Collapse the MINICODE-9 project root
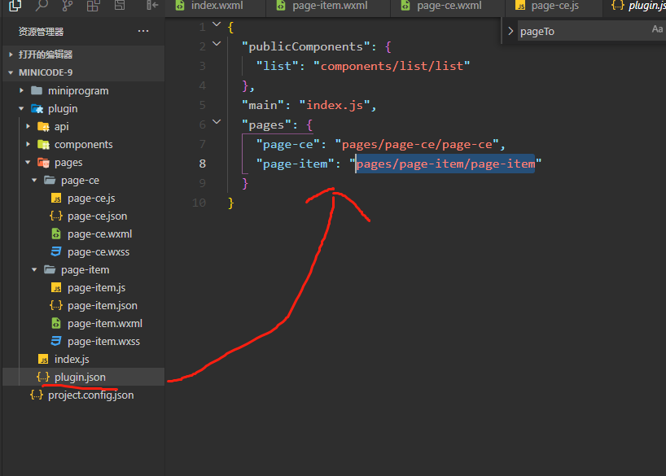666x476 pixels. (11, 72)
